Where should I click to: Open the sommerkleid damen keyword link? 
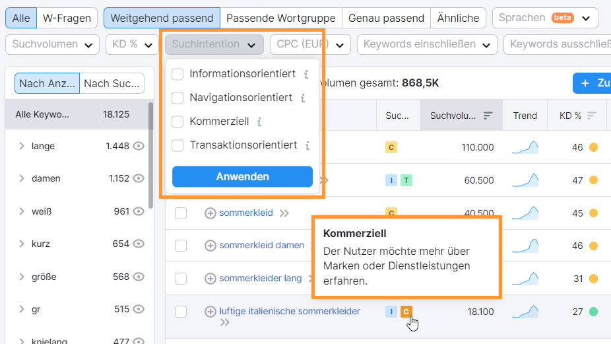(x=261, y=246)
